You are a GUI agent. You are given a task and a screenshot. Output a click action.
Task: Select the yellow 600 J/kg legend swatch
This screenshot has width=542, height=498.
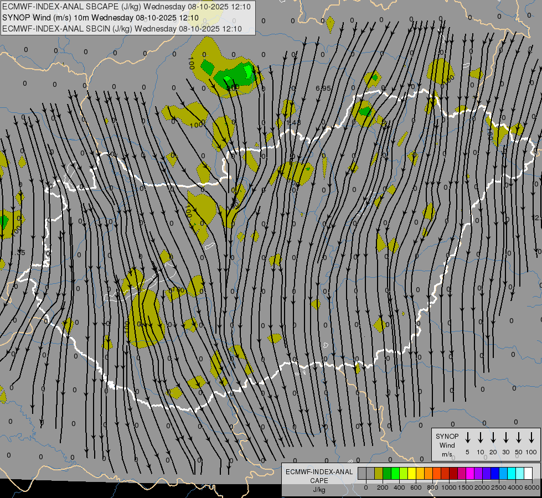coord(412,474)
